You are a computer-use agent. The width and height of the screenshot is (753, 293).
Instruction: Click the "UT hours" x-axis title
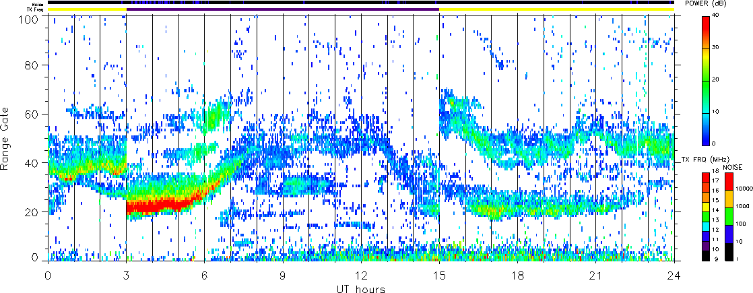[361, 288]
